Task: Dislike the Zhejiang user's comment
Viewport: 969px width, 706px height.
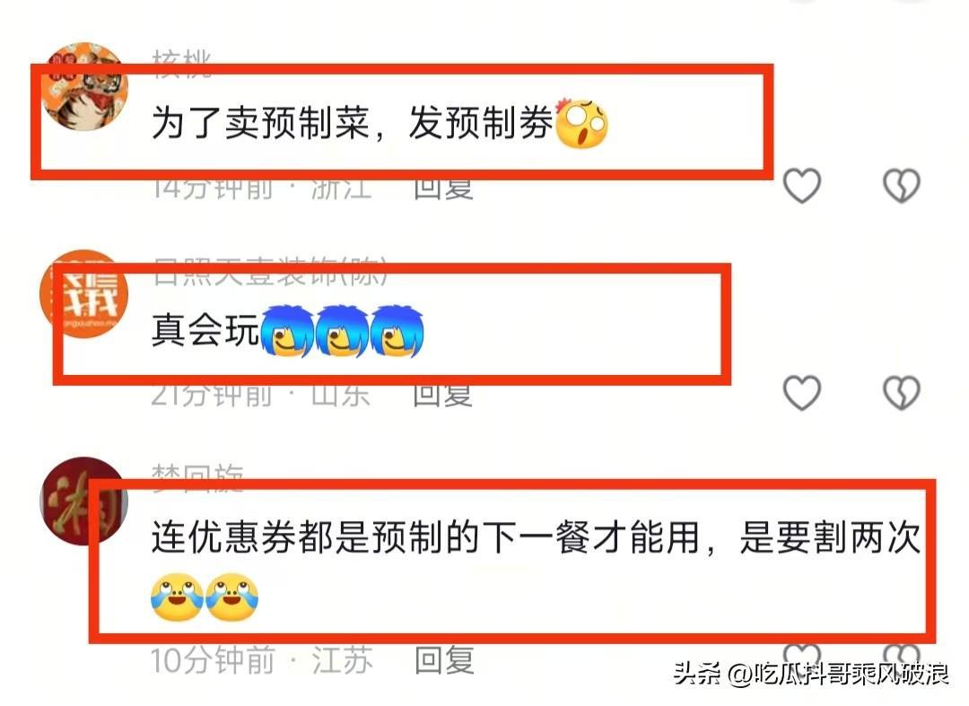Action: coord(902,186)
